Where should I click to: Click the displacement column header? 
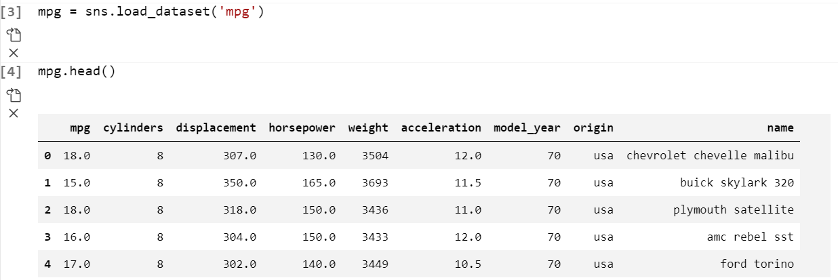point(216,127)
